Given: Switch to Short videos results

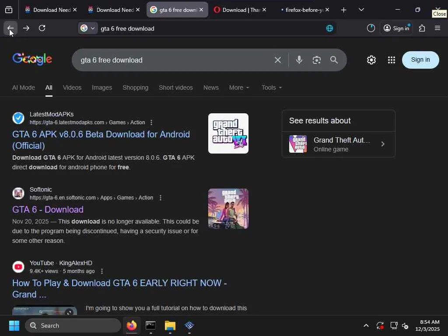Looking at the screenshot, I should [176, 87].
